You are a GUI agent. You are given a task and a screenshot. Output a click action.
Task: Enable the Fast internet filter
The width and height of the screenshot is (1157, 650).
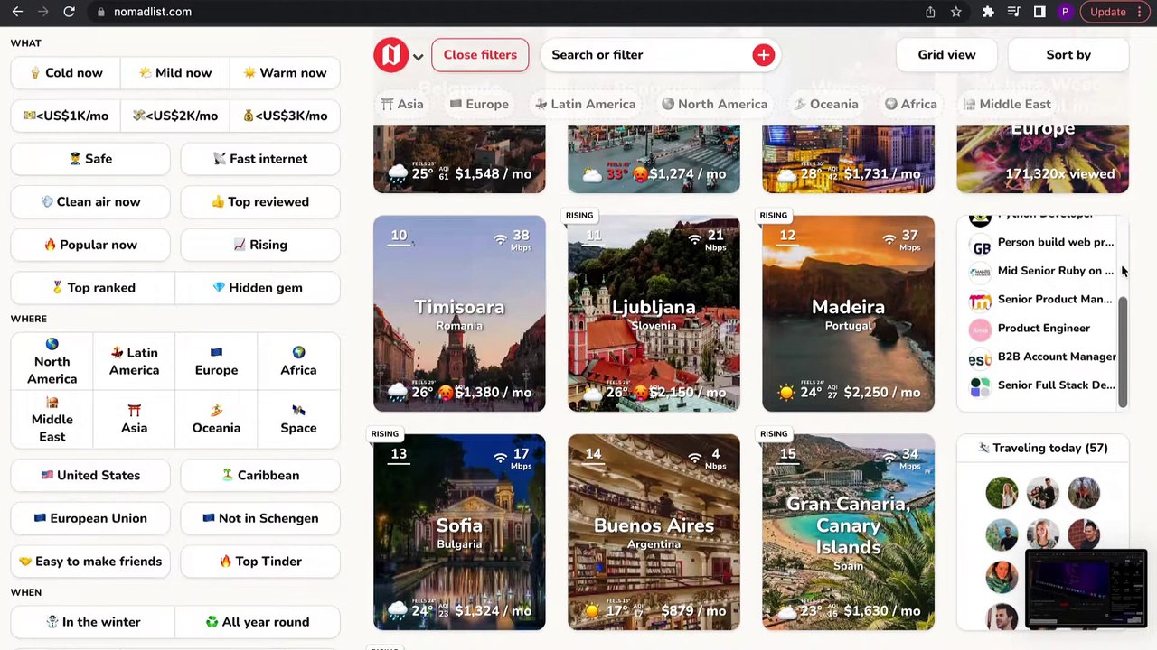260,159
